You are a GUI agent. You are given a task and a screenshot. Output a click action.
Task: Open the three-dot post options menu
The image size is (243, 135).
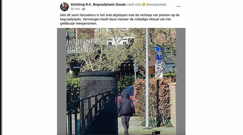tap(178, 6)
